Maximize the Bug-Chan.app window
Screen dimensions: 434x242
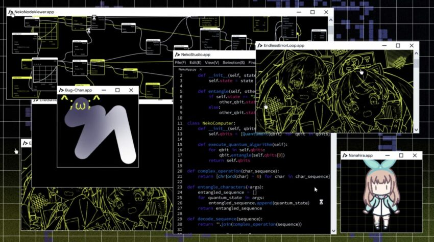coord(117,90)
